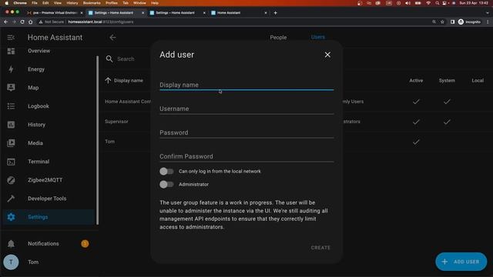
Task: Enable 'Can only log in from the local network'
Action: click(x=166, y=171)
